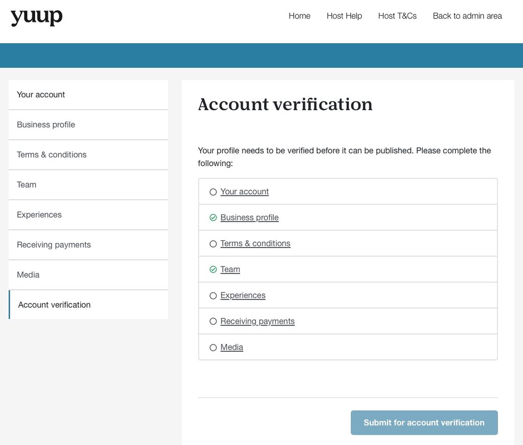Click the empty circle beside Experiences
This screenshot has height=445, width=523.
pyautogui.click(x=213, y=295)
